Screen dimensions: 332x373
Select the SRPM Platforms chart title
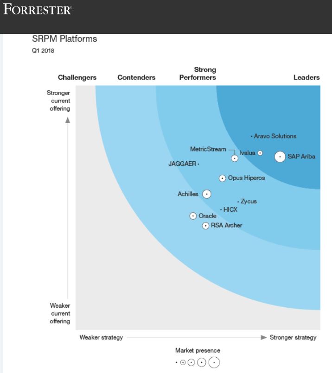(x=64, y=39)
